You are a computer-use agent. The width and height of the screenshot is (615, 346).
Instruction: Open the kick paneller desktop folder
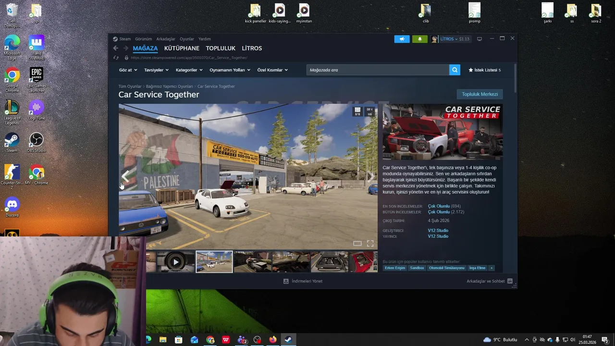pyautogui.click(x=255, y=13)
